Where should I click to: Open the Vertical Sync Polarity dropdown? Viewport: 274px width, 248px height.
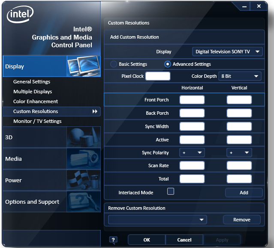[239, 153]
